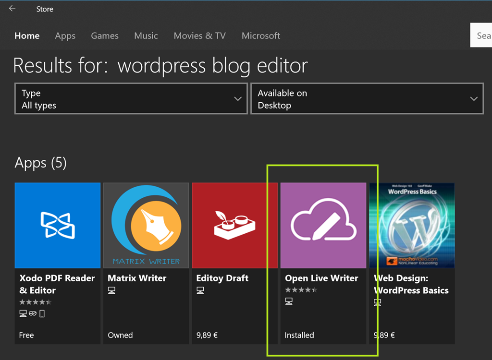Open the Matrix Writer app icon
The width and height of the screenshot is (492, 360).
tap(146, 225)
